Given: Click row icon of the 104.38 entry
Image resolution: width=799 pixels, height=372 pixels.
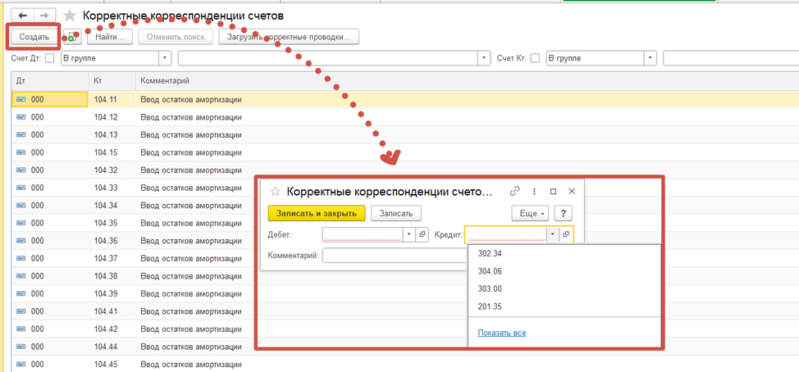Looking at the screenshot, I should [x=21, y=276].
